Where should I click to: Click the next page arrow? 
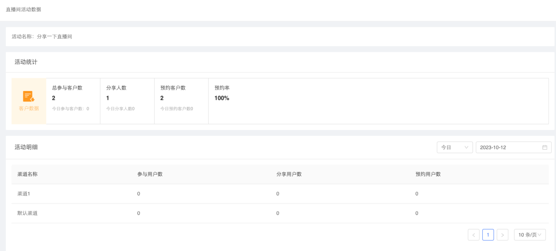(502, 235)
